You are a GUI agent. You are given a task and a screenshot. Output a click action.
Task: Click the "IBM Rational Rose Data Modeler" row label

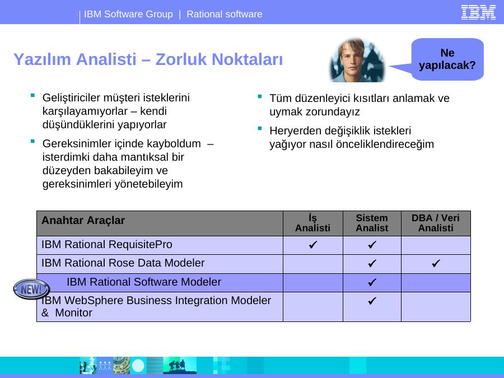coord(123,263)
